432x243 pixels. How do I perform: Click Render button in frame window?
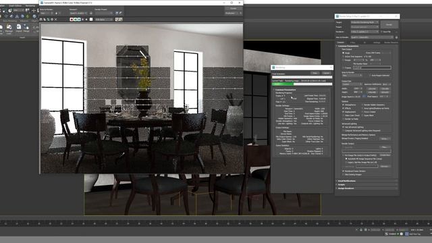click(x=233, y=9)
